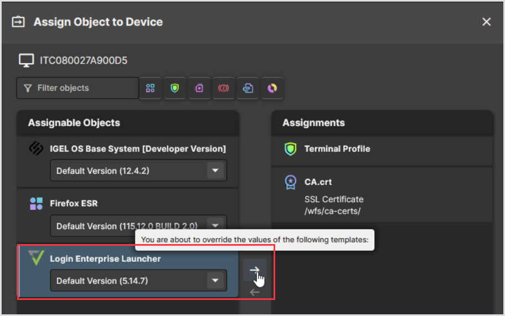Click the left arrow unassign button
The width and height of the screenshot is (505, 316).
(254, 292)
